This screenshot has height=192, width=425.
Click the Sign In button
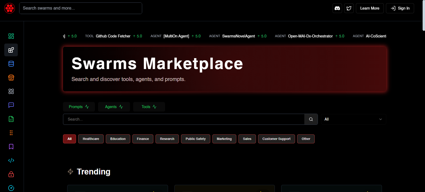[x=400, y=8]
